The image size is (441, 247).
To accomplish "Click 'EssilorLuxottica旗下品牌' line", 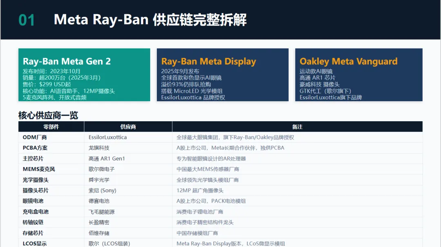I will (x=331, y=97).
